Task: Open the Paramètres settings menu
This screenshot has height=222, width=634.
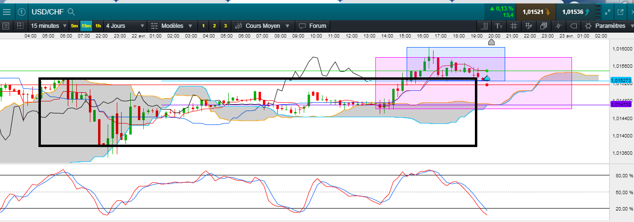Action: pos(609,26)
